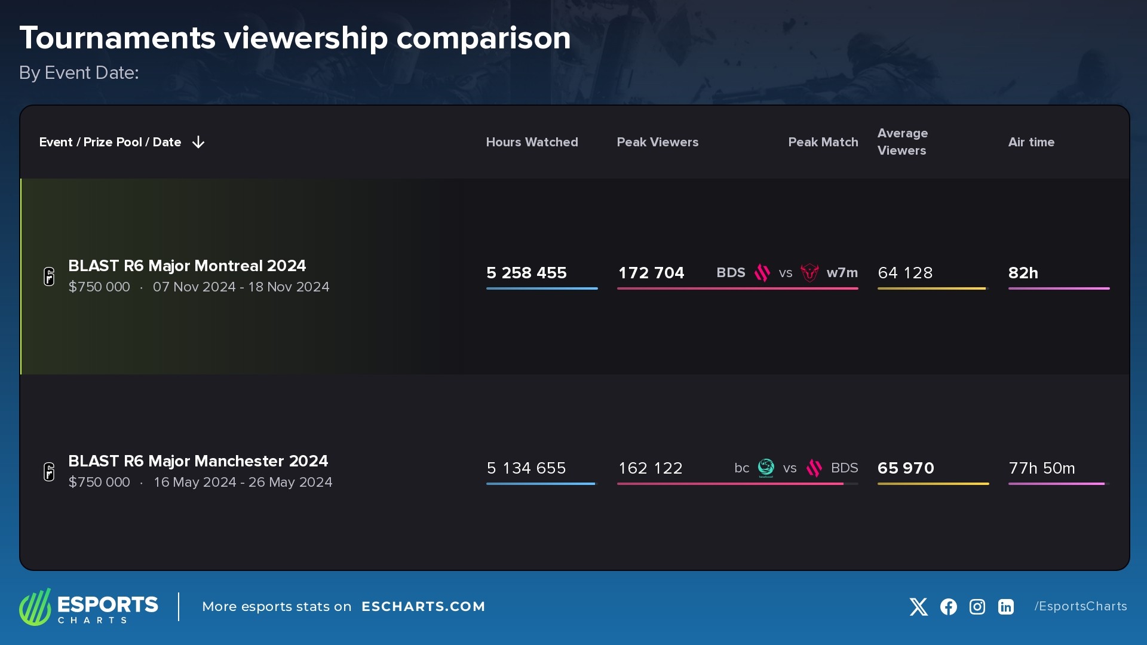Click the Tournaments viewership comparison title
This screenshot has width=1147, height=645.
pyautogui.click(x=295, y=38)
